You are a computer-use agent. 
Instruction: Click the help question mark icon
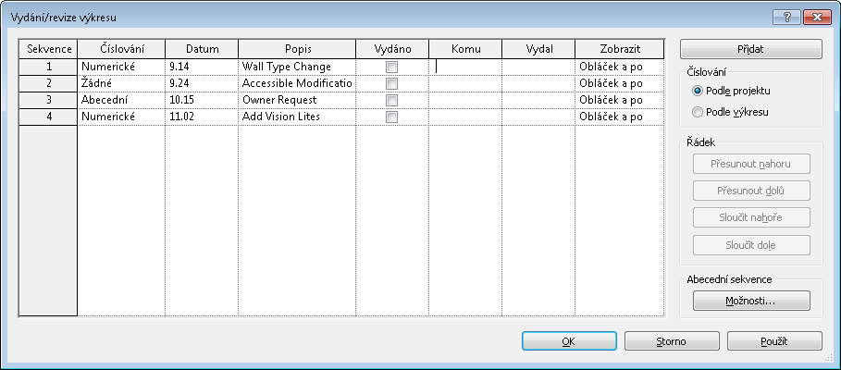786,18
